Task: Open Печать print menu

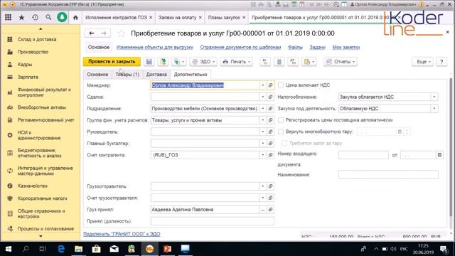Action: [x=236, y=62]
